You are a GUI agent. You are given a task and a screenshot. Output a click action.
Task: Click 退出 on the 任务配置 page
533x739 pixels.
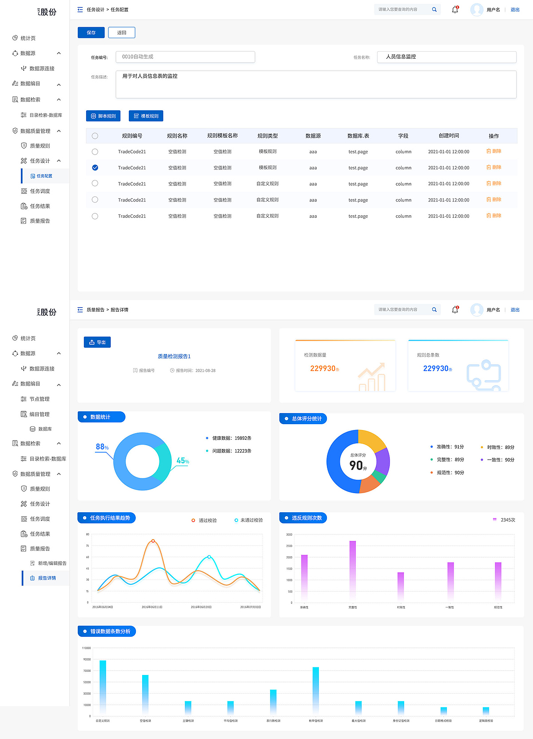coord(515,9)
